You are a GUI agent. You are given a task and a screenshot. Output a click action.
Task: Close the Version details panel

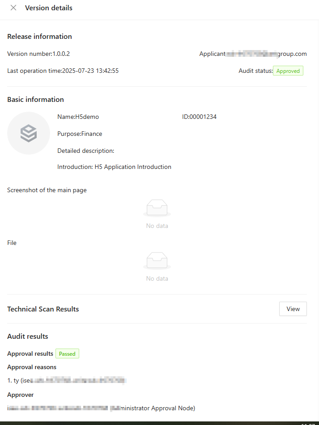pyautogui.click(x=13, y=8)
